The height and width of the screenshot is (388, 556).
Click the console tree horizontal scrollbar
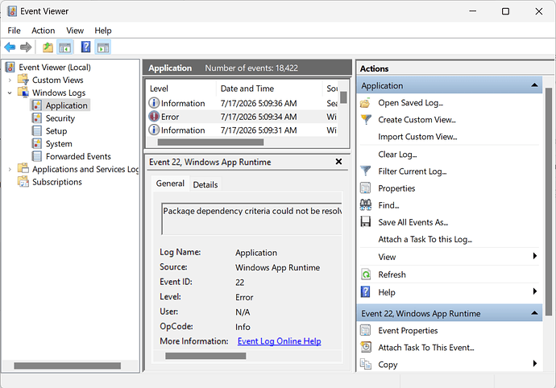(68, 365)
